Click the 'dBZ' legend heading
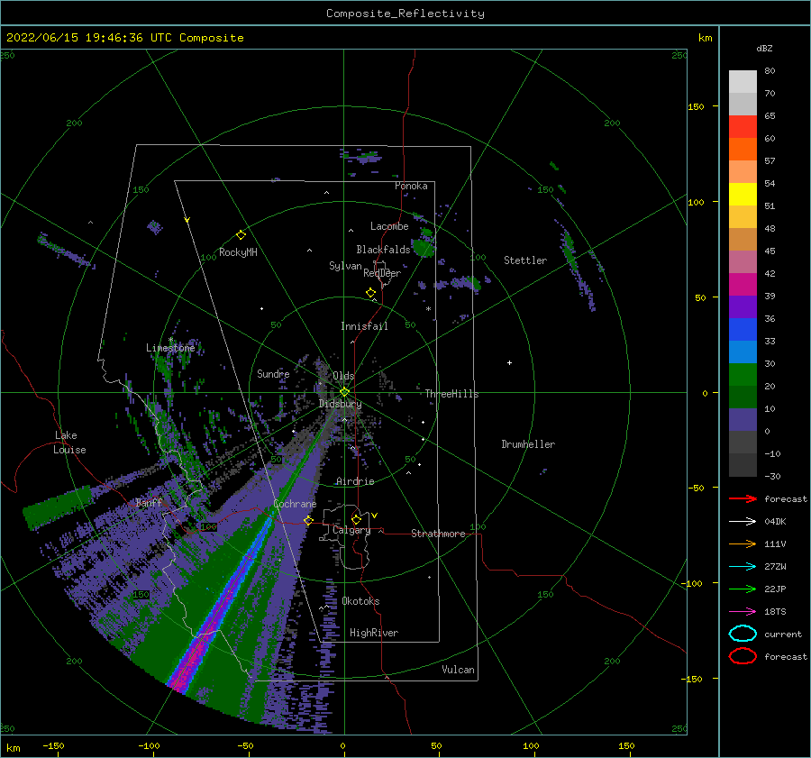Viewport: 811px width, 758px height. 764,49
